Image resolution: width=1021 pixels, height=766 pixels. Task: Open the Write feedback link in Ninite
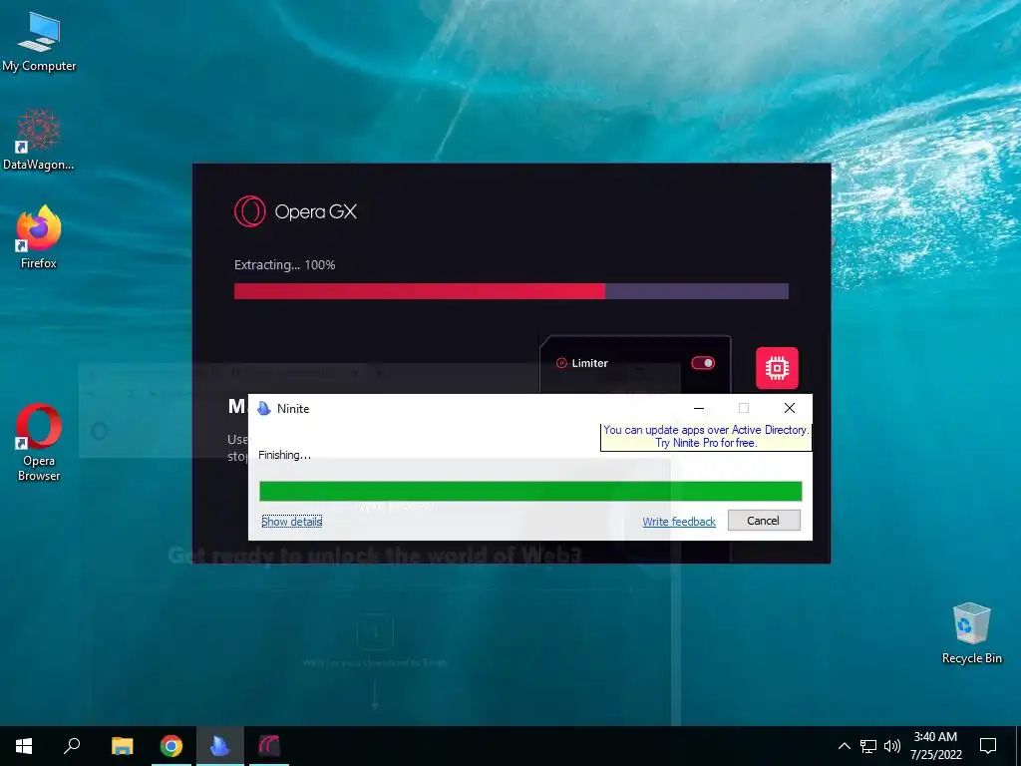679,521
